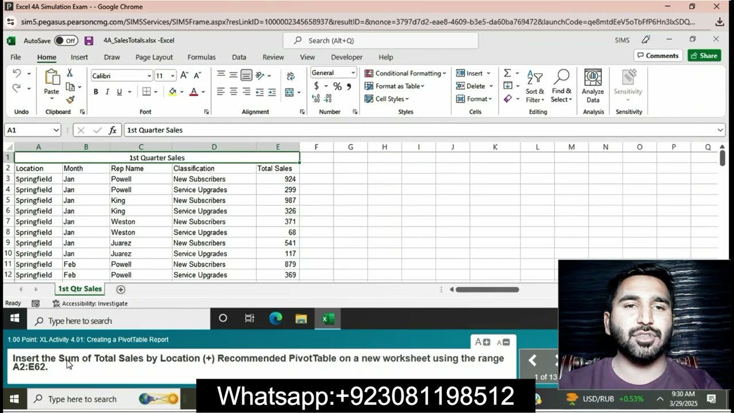Switch to the Formulas tab
The height and width of the screenshot is (413, 734).
pyautogui.click(x=201, y=57)
